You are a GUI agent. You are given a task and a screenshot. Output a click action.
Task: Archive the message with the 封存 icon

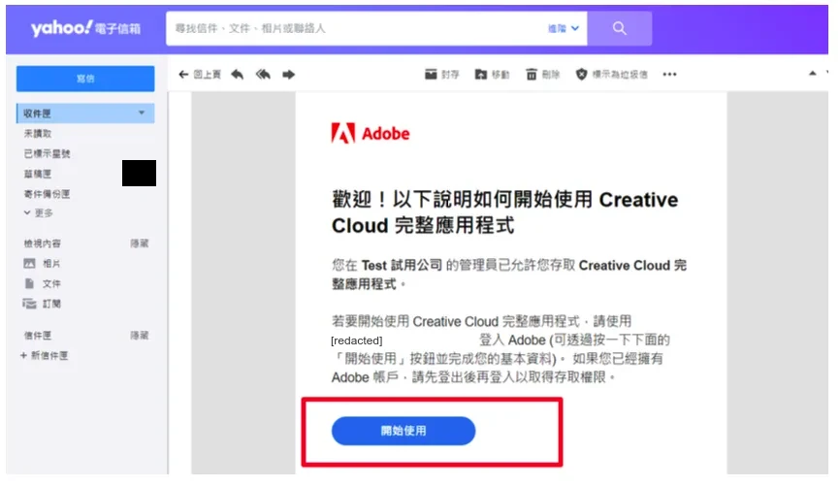tap(431, 74)
